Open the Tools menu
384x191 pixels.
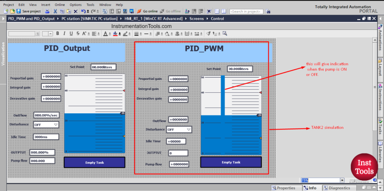[90, 4]
